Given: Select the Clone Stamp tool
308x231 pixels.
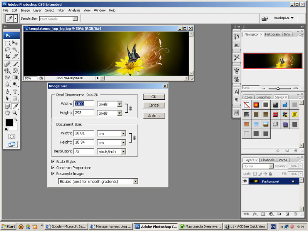Looking at the screenshot, I should click(7, 70).
